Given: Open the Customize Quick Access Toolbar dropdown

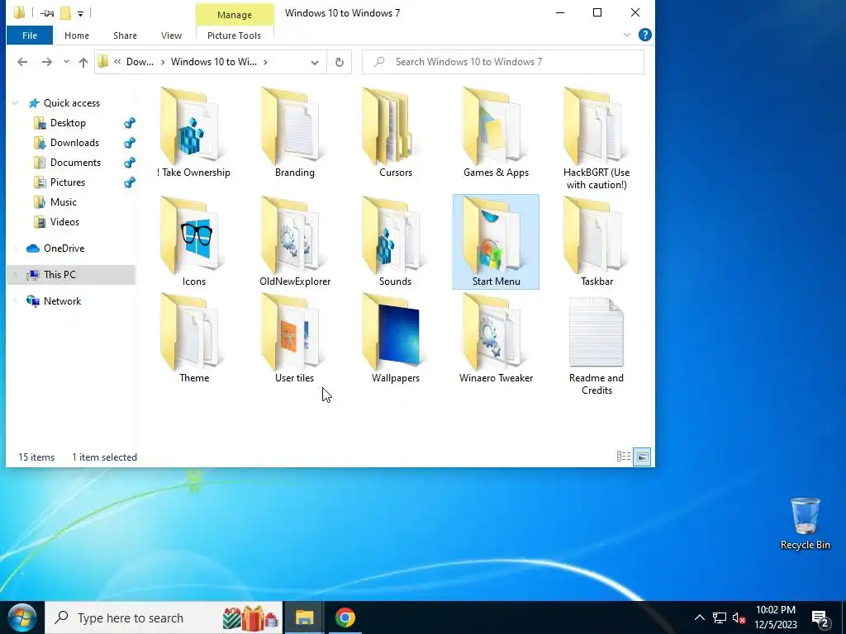Looking at the screenshot, I should coord(80,13).
